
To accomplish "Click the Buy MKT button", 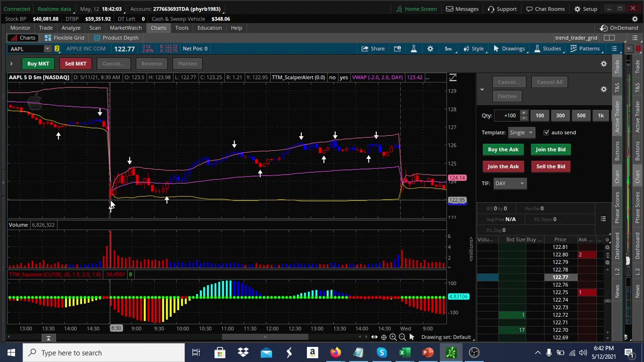I will click(38, 64).
